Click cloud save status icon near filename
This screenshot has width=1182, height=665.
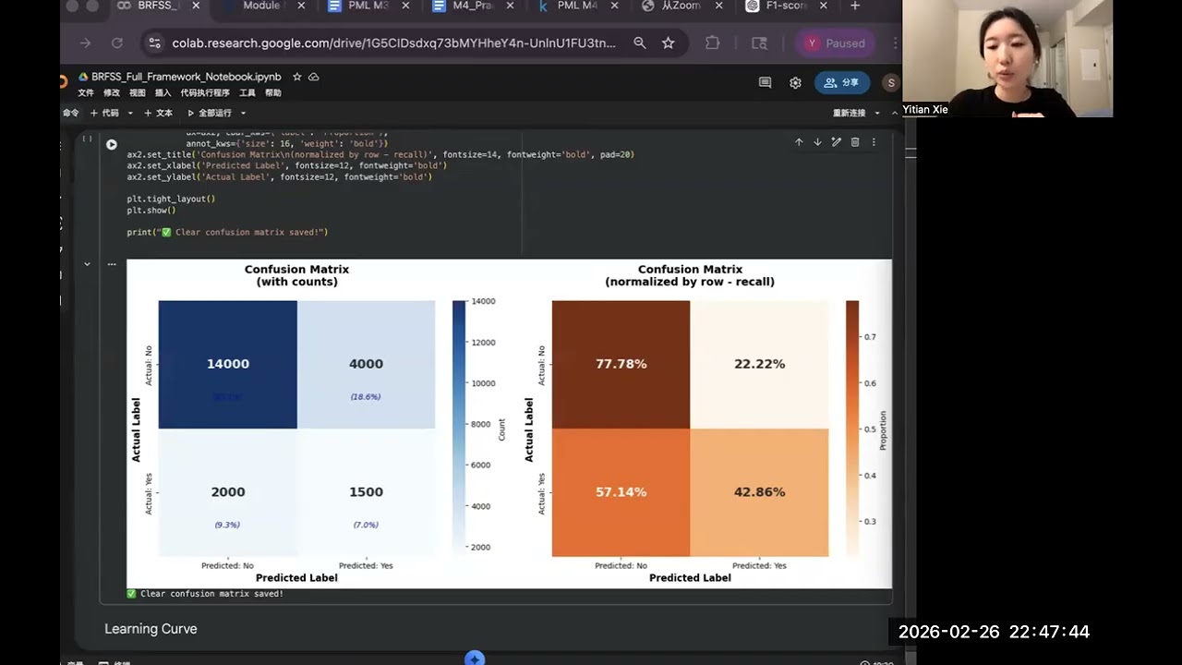point(314,77)
